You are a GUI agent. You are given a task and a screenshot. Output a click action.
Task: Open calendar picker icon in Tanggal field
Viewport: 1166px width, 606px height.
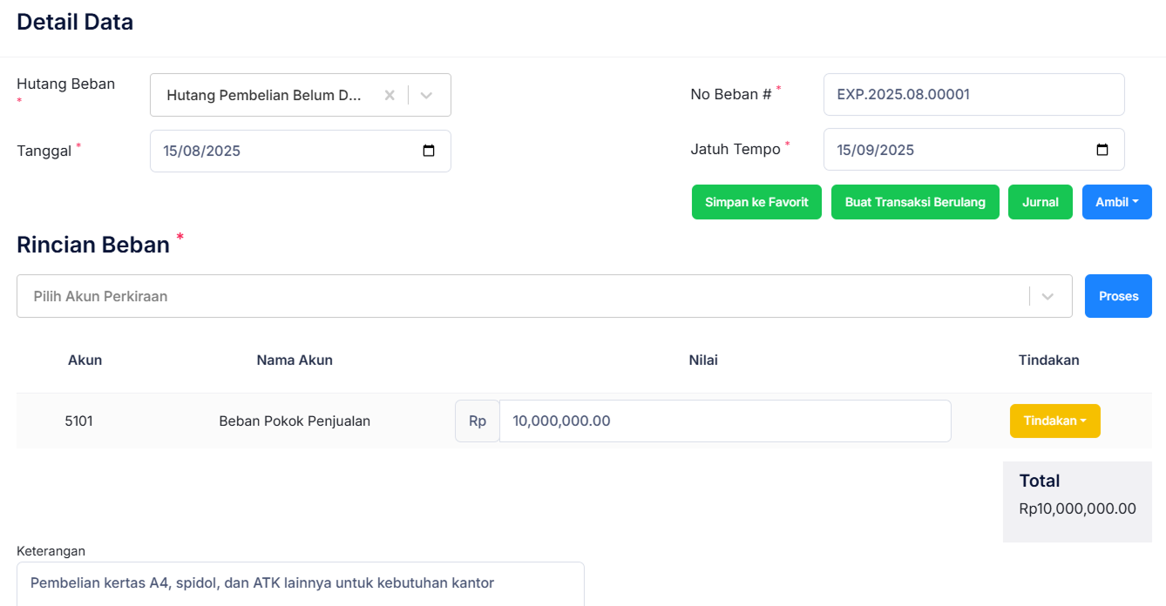429,151
